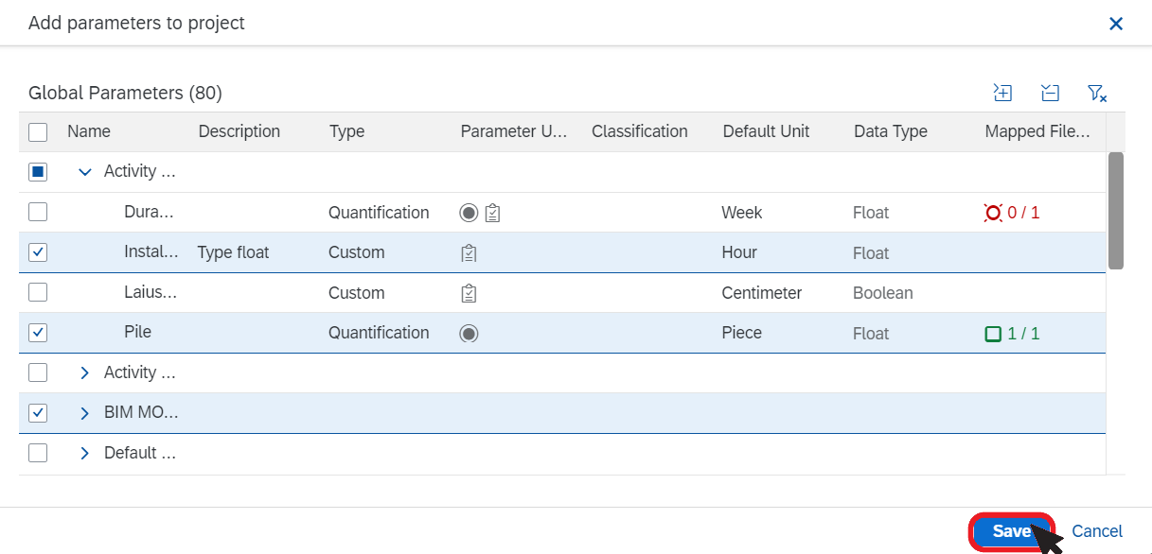1152x554 pixels.
Task: Click the clipboard icon in the Laius row
Action: pos(469,293)
